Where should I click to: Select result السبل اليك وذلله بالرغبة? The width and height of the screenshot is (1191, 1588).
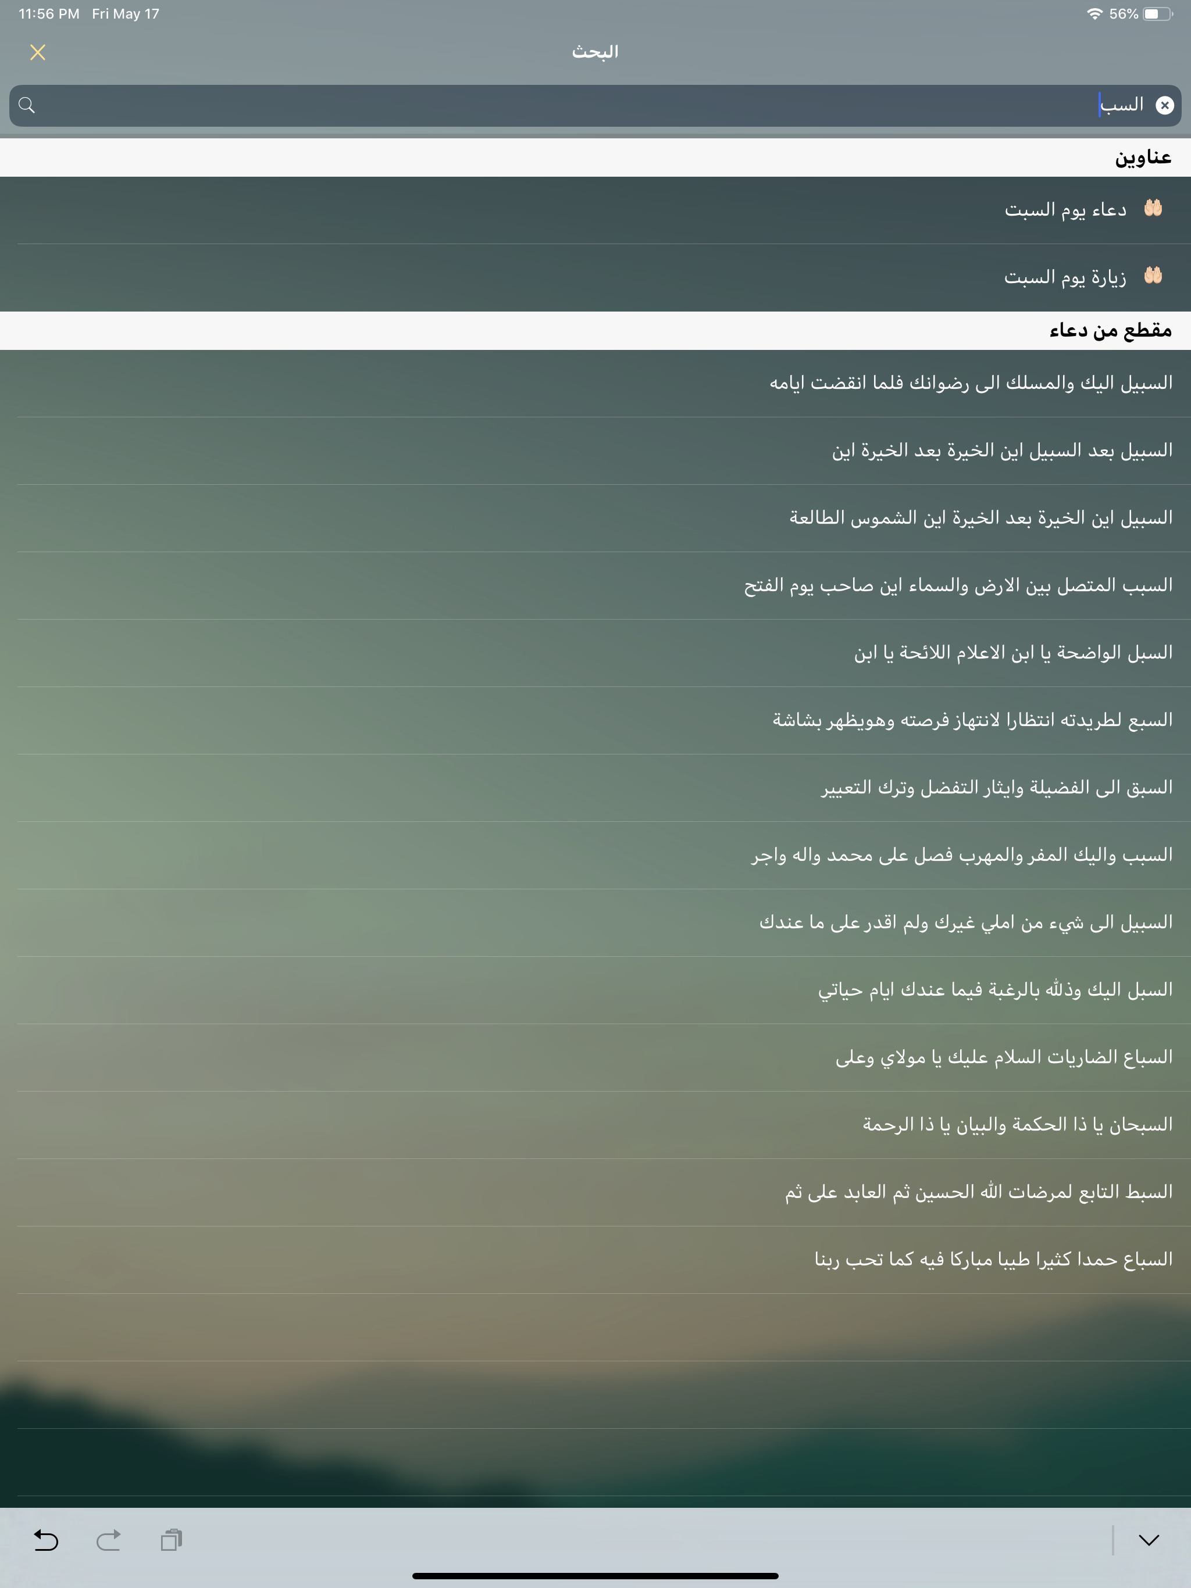(x=595, y=990)
